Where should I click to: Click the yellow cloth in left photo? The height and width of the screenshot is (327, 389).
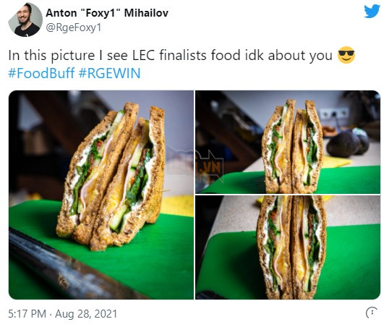(177, 205)
